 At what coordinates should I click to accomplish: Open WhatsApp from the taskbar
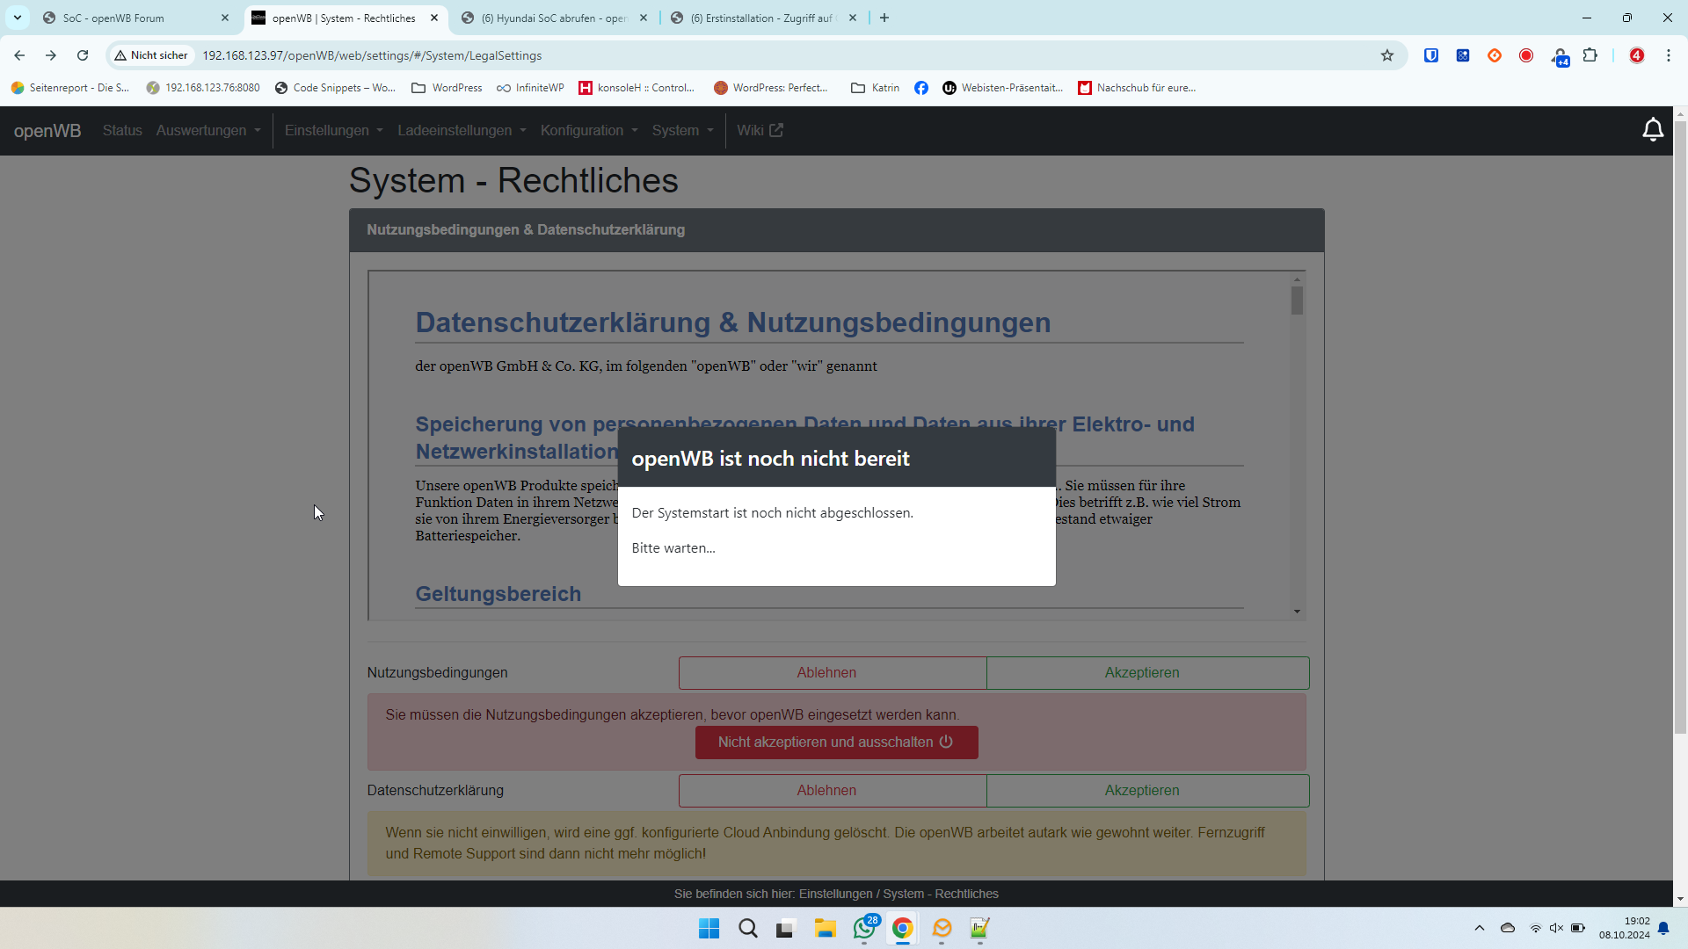coord(864,929)
